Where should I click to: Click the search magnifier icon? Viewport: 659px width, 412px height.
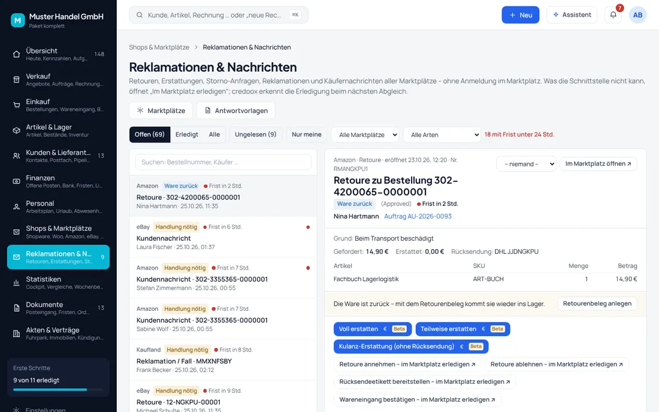tap(140, 15)
